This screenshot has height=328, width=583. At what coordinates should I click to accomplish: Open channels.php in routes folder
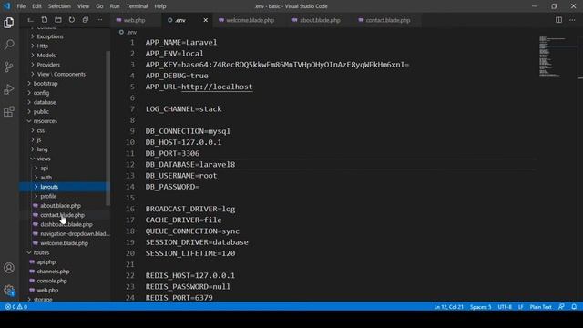pos(53,272)
